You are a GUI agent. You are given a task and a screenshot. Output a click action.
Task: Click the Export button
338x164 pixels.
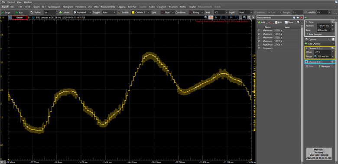5,7
